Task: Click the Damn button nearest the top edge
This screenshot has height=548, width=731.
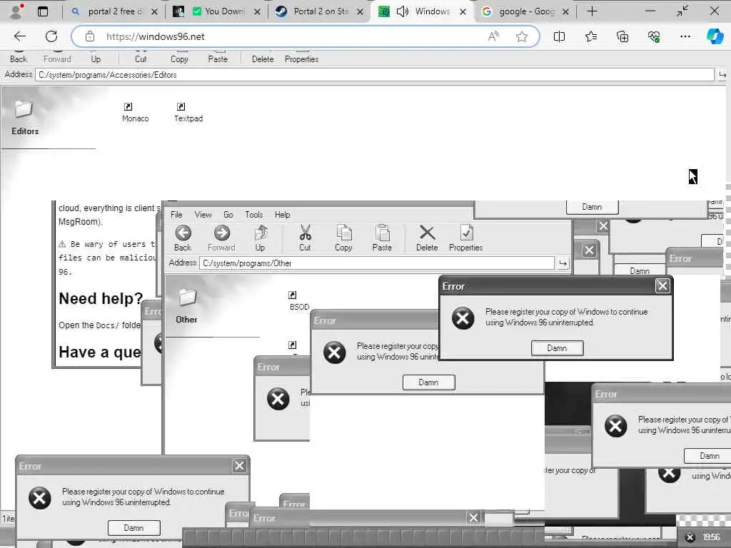Action: coord(592,207)
